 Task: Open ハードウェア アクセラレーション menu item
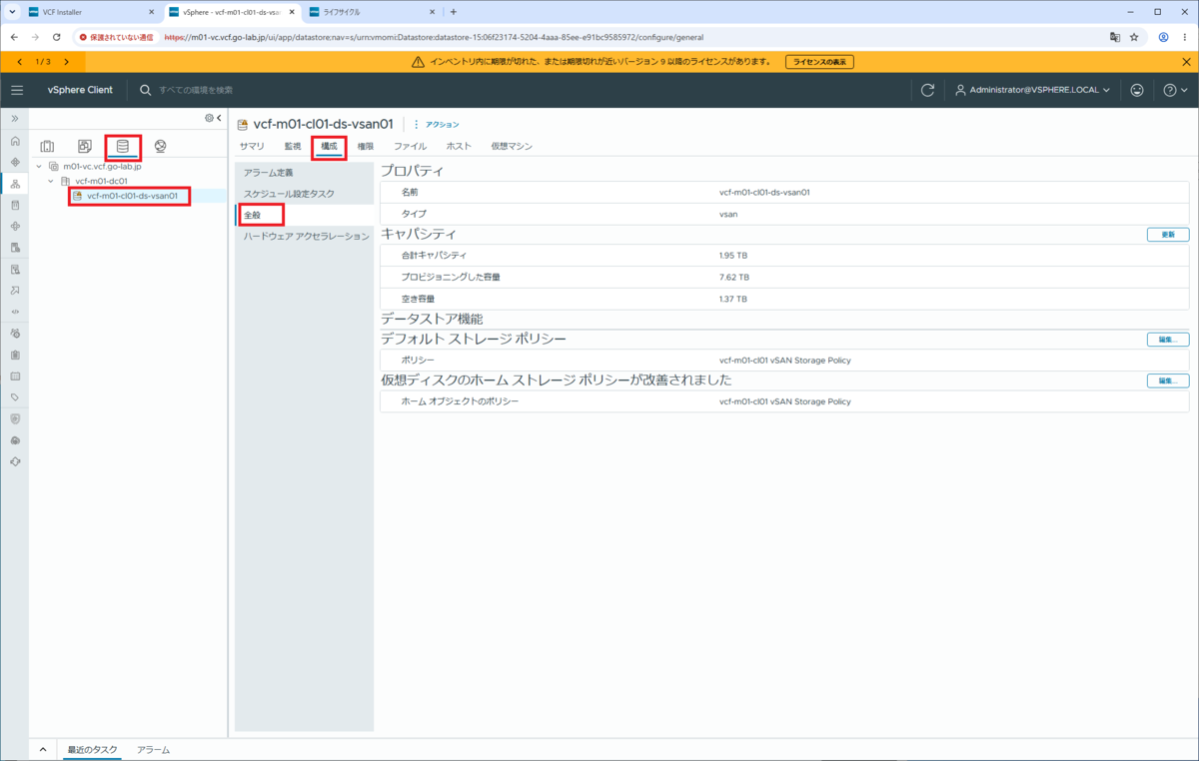(x=305, y=236)
